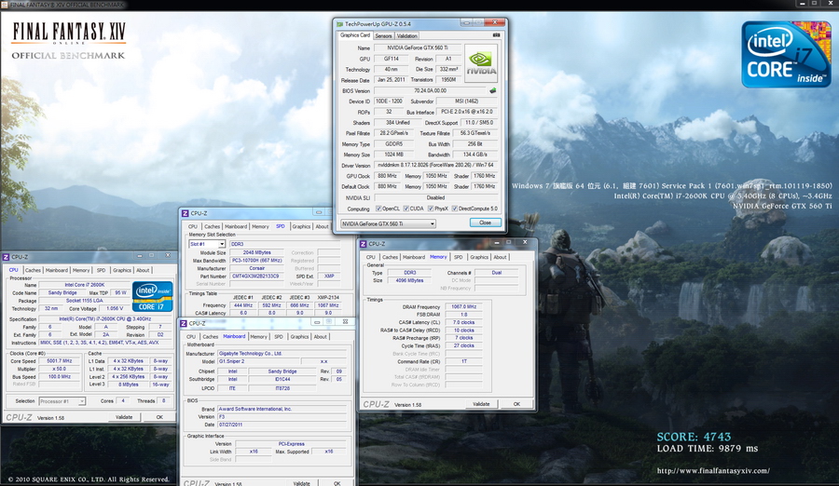This screenshot has width=839, height=486.
Task: Click the Gigabyte Technology manufacturer field
Action: [282, 354]
